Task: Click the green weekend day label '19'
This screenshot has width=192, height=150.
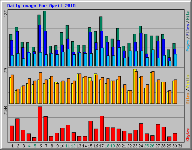Action: point(112,146)
